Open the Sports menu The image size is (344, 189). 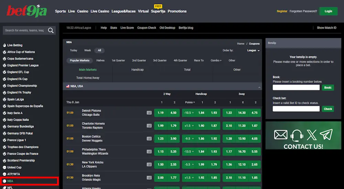(x=60, y=11)
